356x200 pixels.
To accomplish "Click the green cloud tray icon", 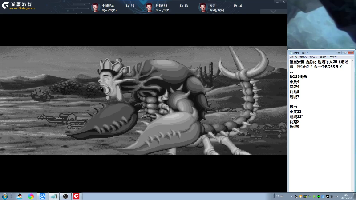I will click(x=319, y=196).
